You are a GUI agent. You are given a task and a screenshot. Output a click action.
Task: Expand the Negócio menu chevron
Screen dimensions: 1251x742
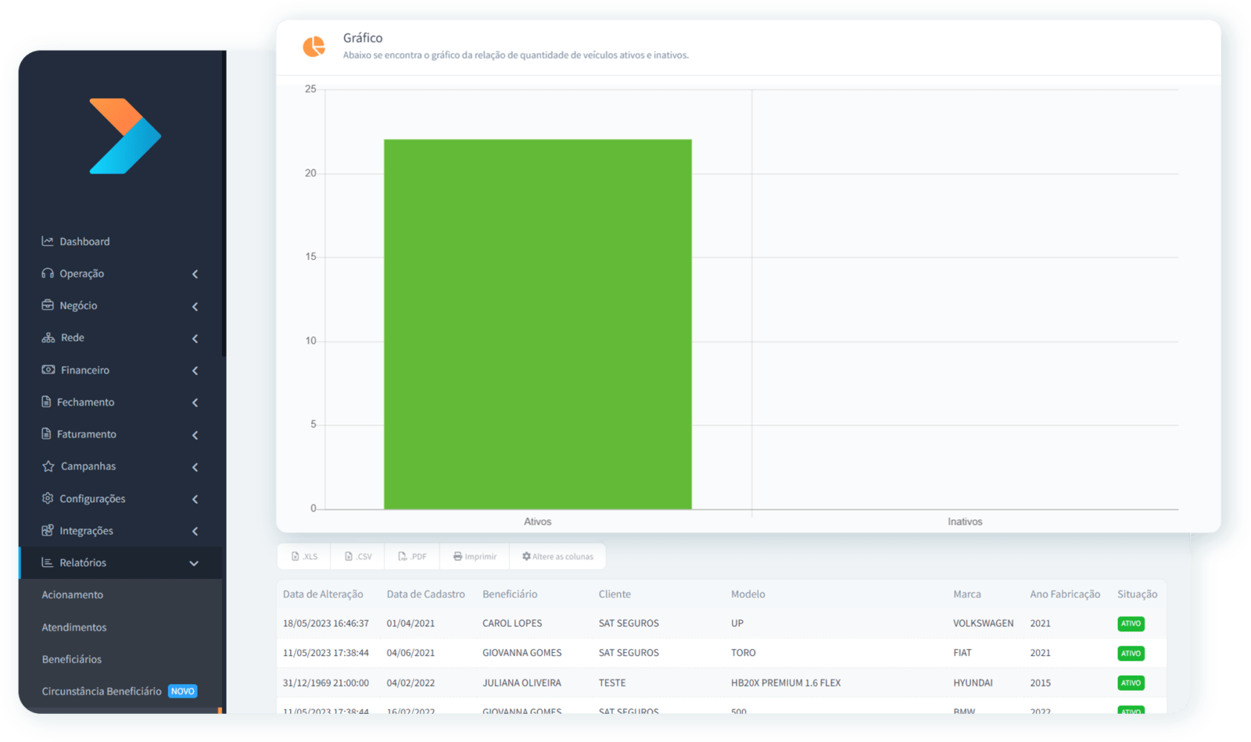(x=195, y=306)
